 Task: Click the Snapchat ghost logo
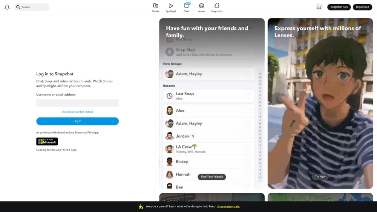[x=7, y=7]
